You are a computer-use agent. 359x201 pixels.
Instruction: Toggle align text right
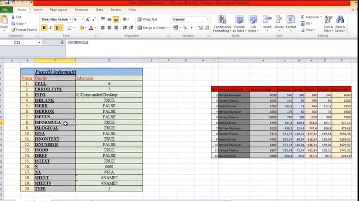[116, 28]
